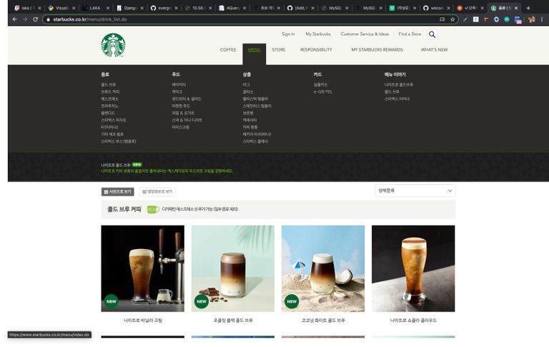Open the COFFEE navigation menu
The image size is (549, 347).
(228, 50)
